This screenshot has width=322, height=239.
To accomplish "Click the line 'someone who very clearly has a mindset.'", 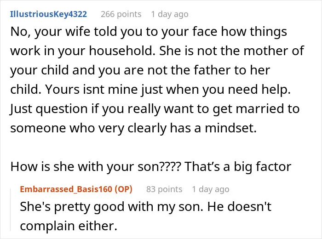I will click(x=133, y=128).
